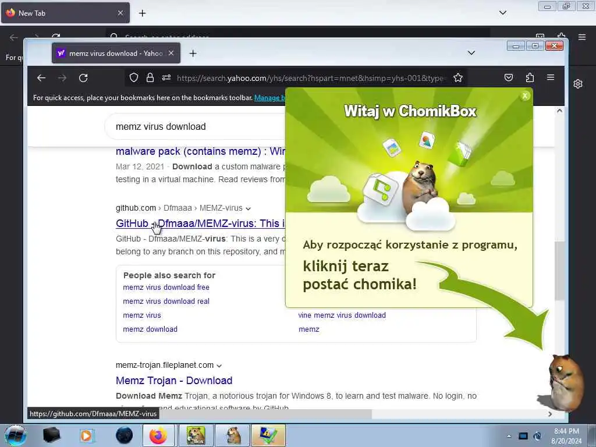Select the 'memz virus' related search

pyautogui.click(x=142, y=315)
